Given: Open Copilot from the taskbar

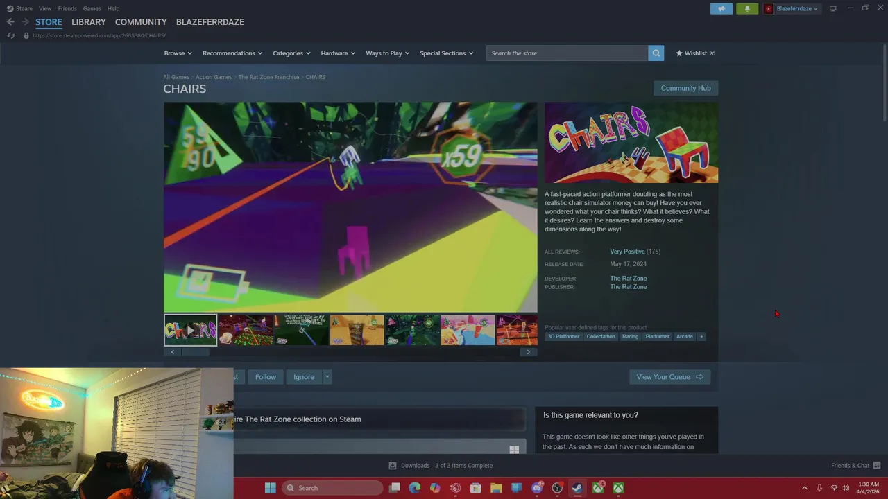Looking at the screenshot, I should pyautogui.click(x=435, y=488).
